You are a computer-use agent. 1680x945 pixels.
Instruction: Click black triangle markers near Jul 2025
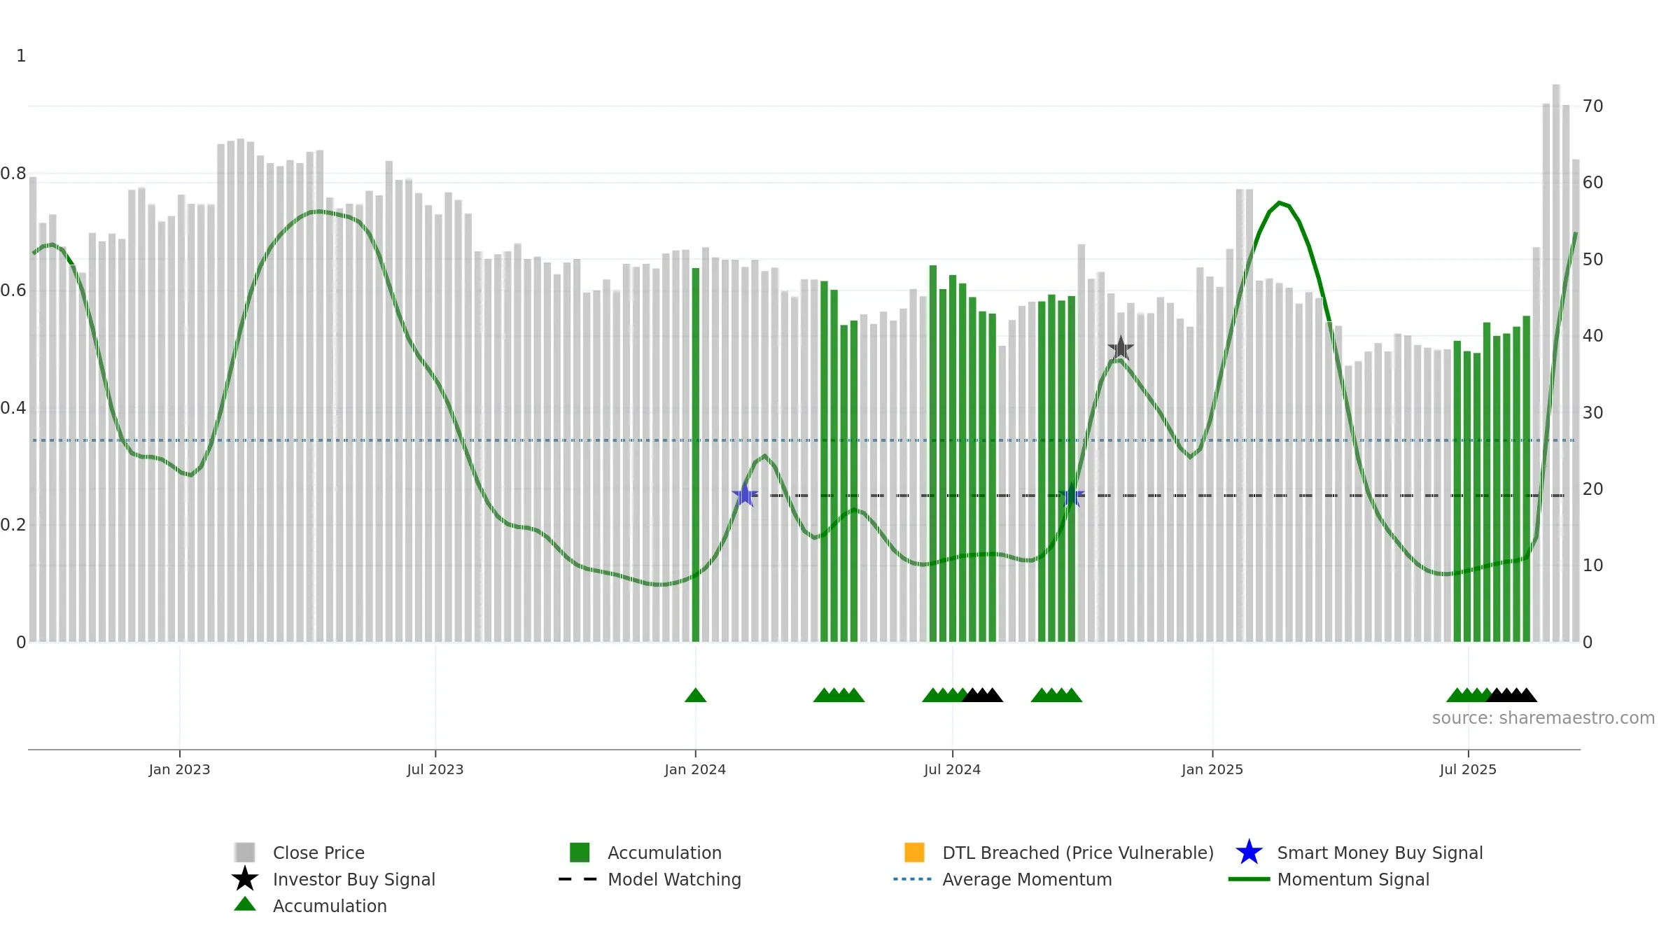[x=1512, y=695]
